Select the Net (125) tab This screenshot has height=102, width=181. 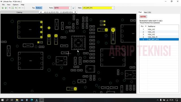(147, 12)
